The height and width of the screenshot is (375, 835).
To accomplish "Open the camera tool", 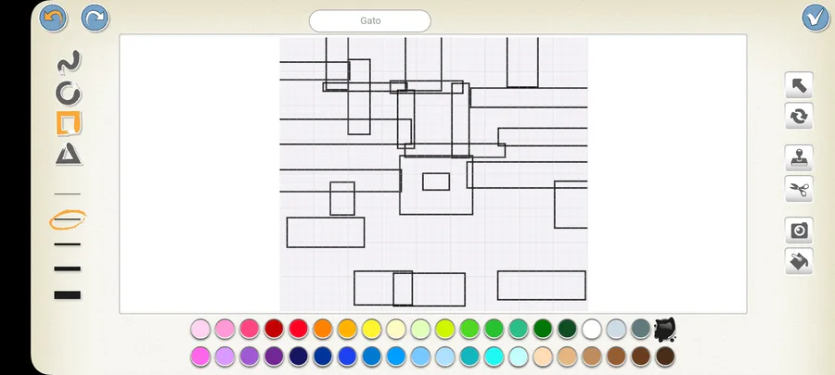I will click(799, 230).
